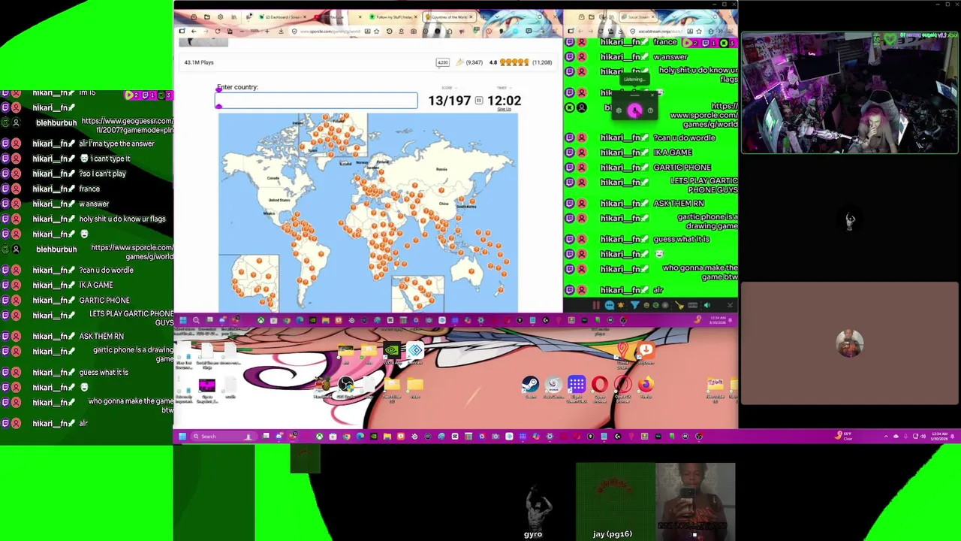Image resolution: width=961 pixels, height=541 pixels.
Task: Open the Elgato Stream Deck desktop shortcut
Action: coord(577,388)
